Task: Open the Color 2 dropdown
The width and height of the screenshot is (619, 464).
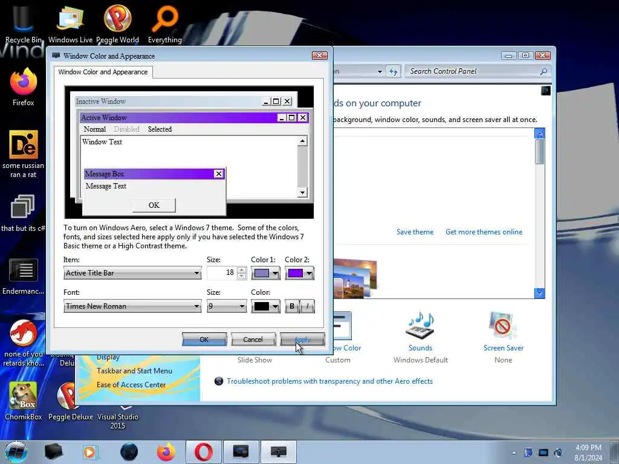Action: coord(300,273)
